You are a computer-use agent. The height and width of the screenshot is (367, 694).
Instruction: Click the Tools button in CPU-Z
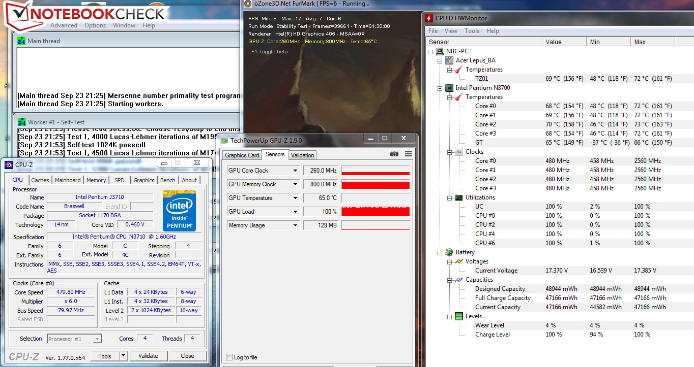click(105, 356)
